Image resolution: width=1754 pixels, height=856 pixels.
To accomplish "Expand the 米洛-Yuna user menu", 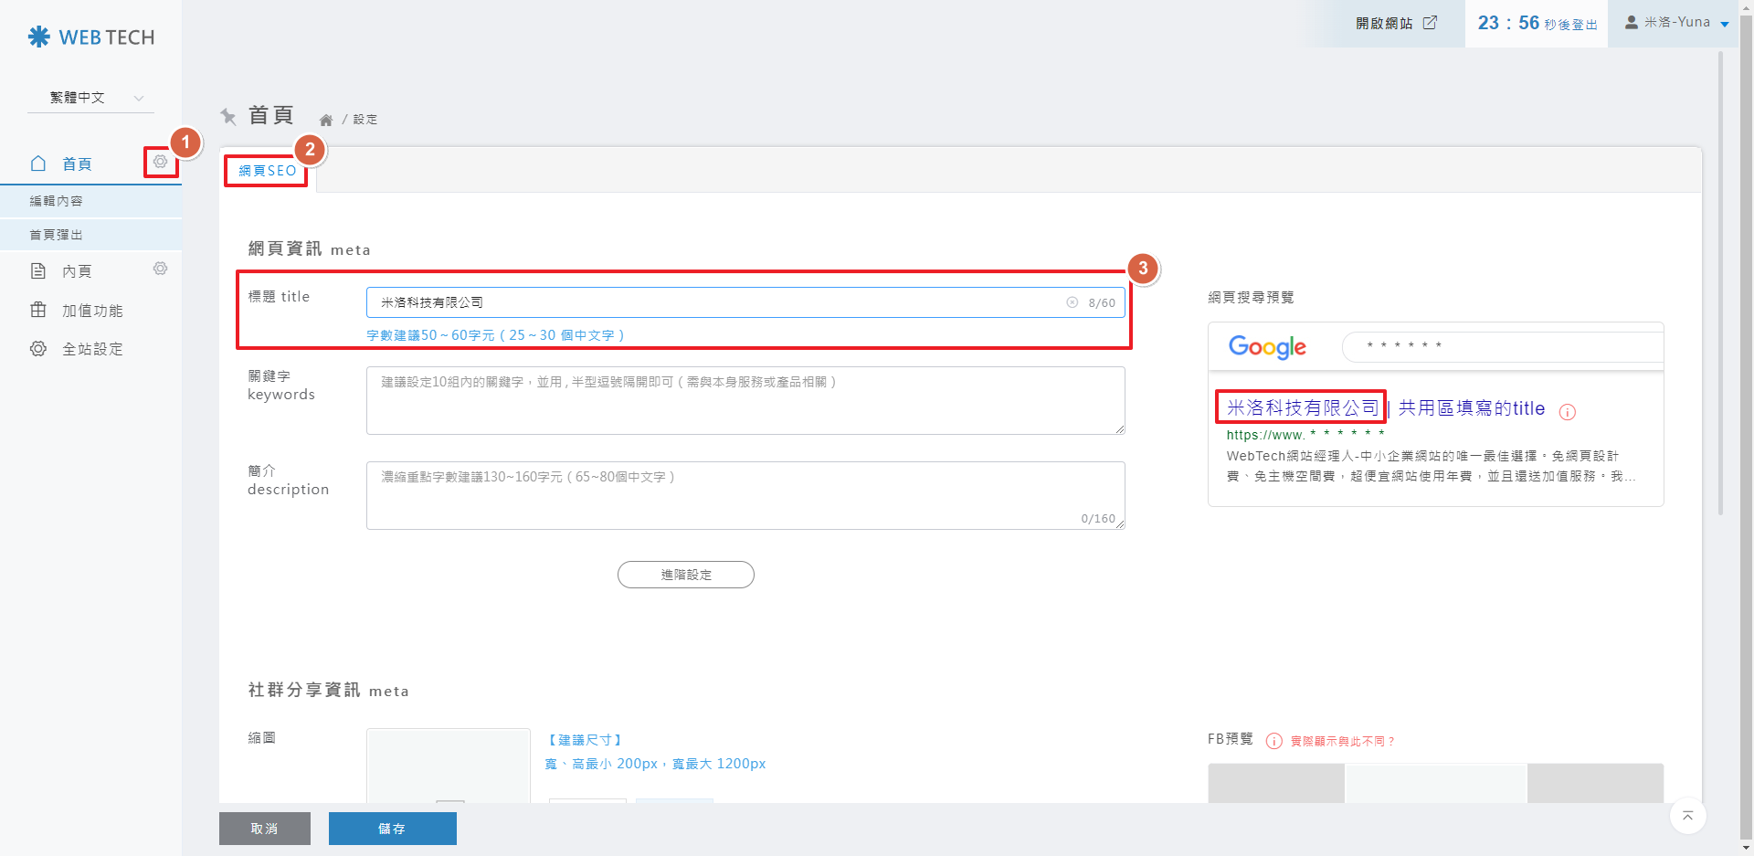I will [1676, 23].
